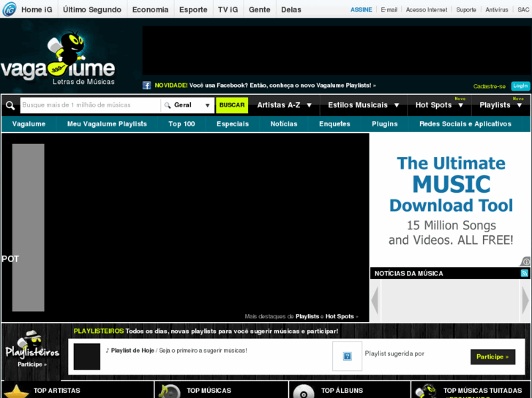Click the Login button
This screenshot has width=532, height=398.
pos(520,86)
